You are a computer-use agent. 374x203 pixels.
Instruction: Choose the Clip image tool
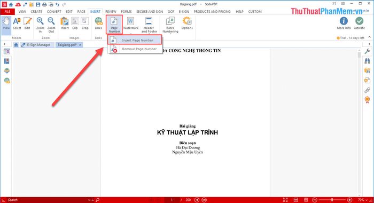coord(75,24)
